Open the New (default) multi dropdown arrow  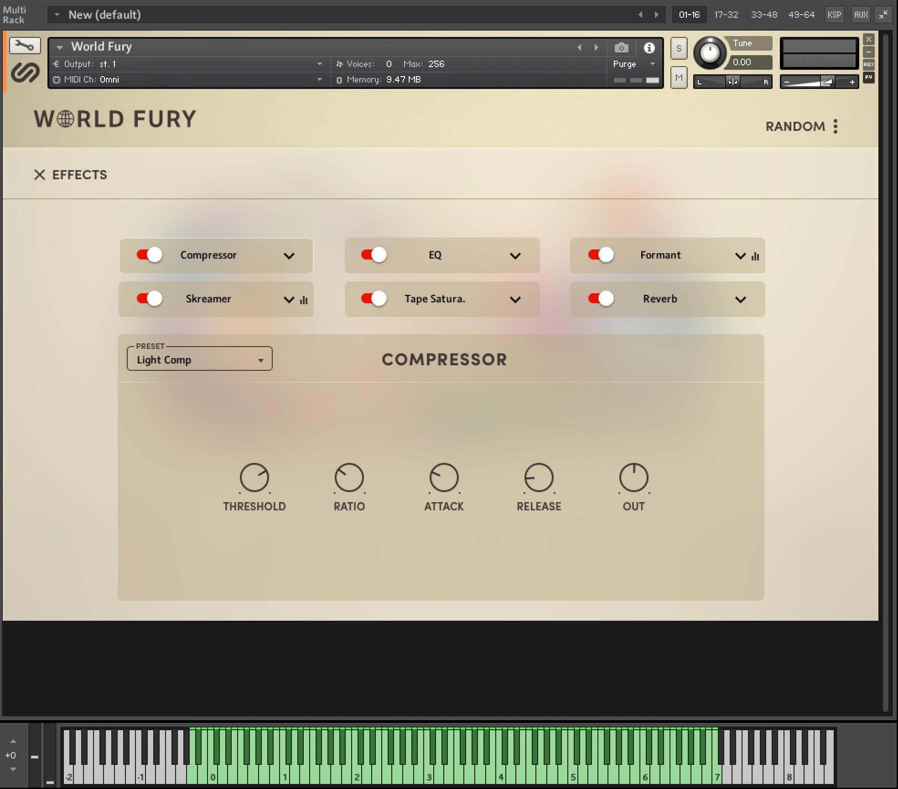(57, 15)
